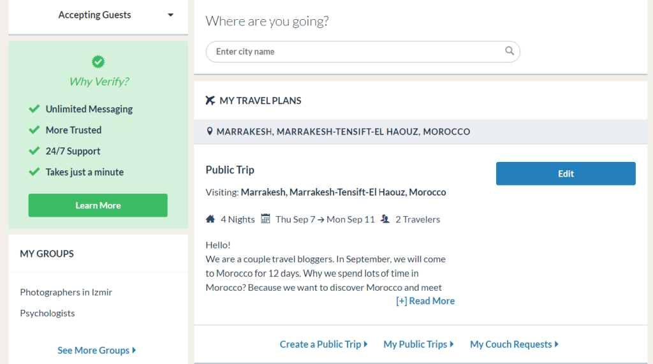The height and width of the screenshot is (364, 653).
Task: Click the travelers people icon
Action: tap(385, 219)
